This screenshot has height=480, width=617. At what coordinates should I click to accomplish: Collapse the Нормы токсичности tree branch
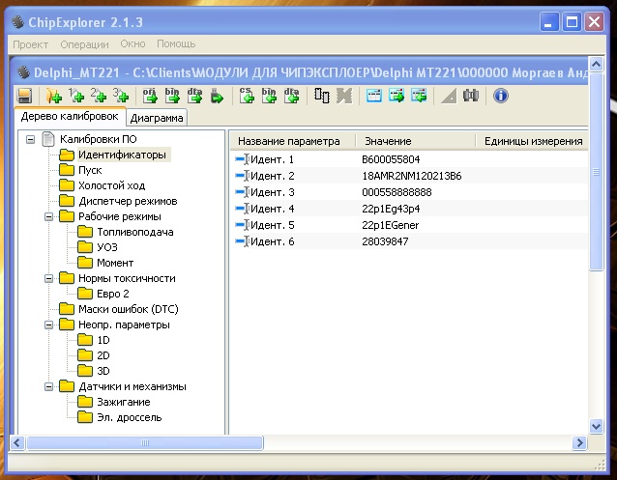click(x=48, y=278)
